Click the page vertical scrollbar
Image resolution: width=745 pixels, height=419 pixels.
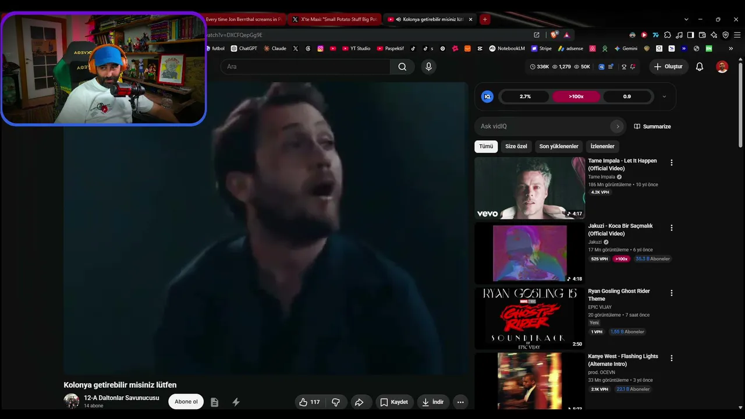pyautogui.click(x=740, y=105)
